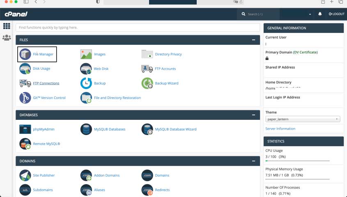The height and width of the screenshot is (197, 347).
Task: Collapse the DATABASES section
Action: 254,115
